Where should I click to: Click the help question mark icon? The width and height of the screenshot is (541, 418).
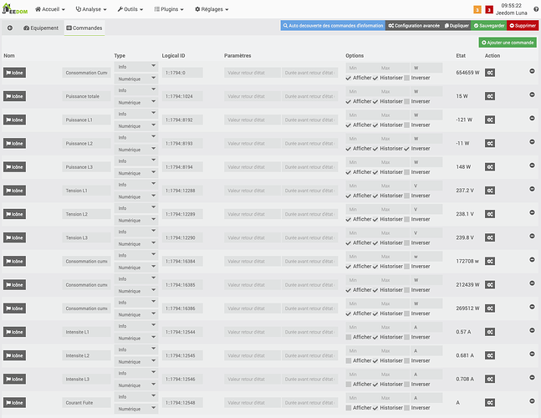pyautogui.click(x=536, y=9)
